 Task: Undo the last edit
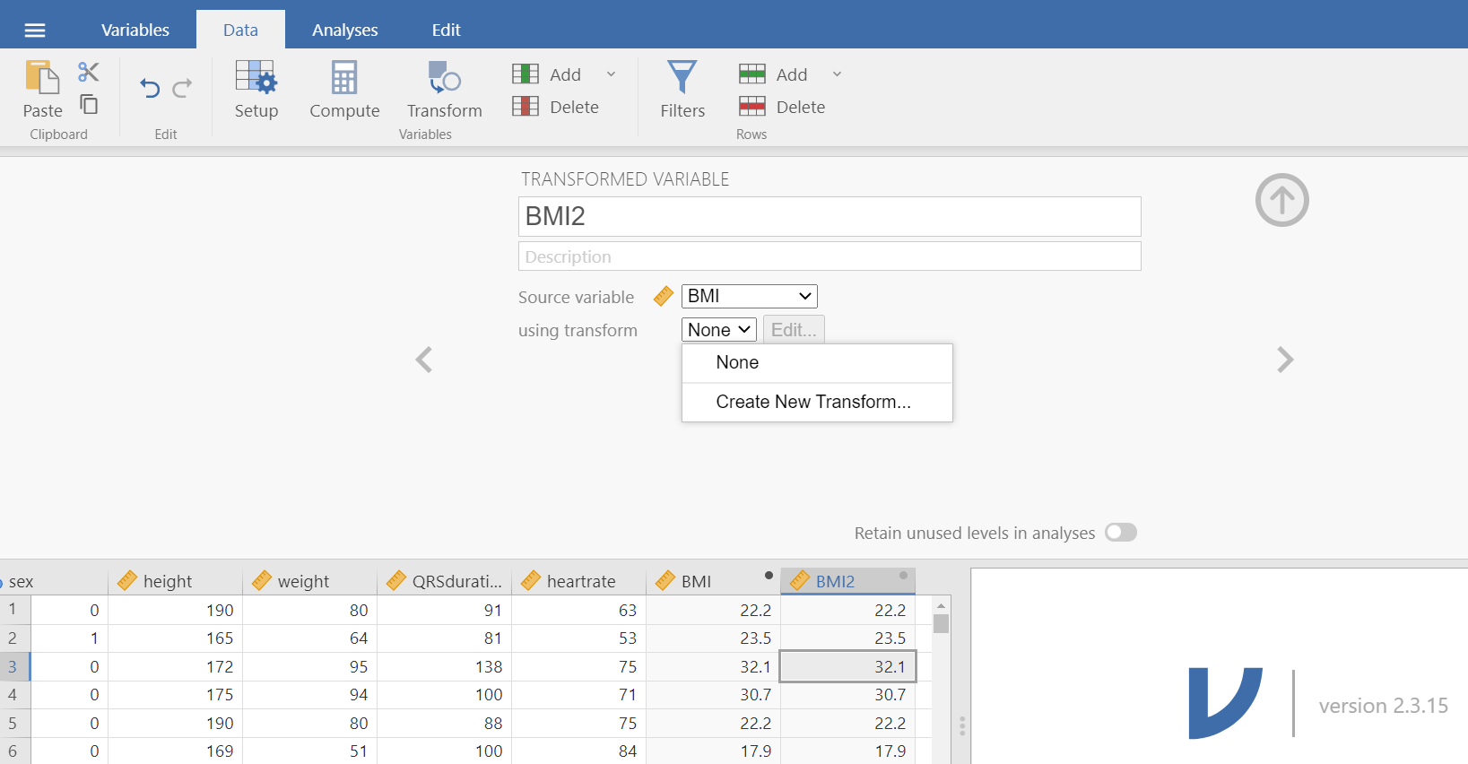click(x=150, y=88)
